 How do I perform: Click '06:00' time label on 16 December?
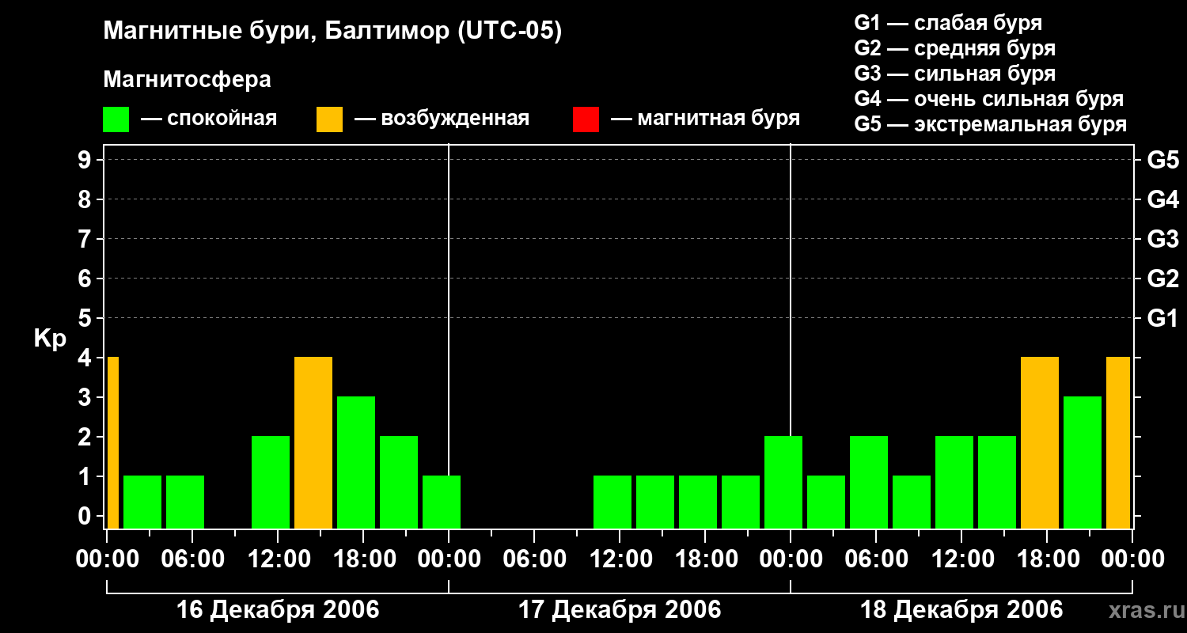pyautogui.click(x=192, y=559)
